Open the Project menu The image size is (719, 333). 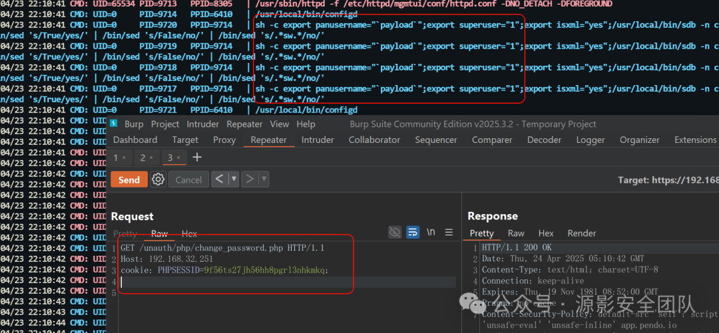point(165,124)
